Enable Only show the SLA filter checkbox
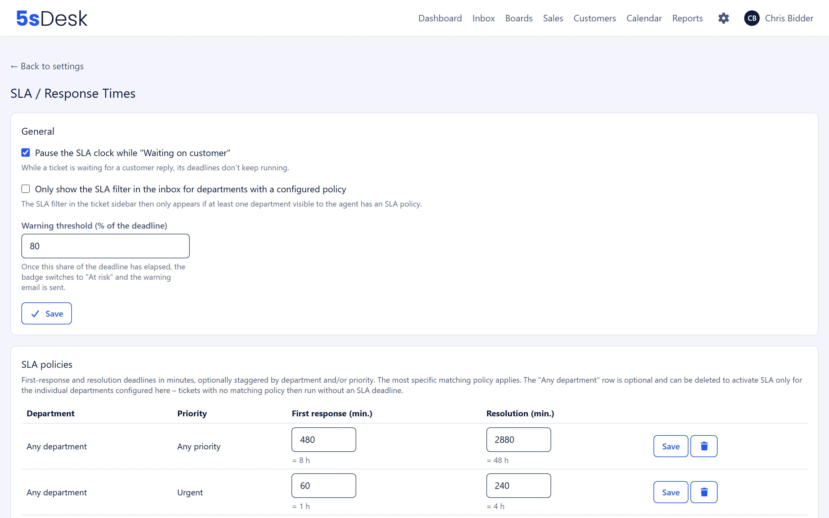829x518 pixels. (26, 189)
